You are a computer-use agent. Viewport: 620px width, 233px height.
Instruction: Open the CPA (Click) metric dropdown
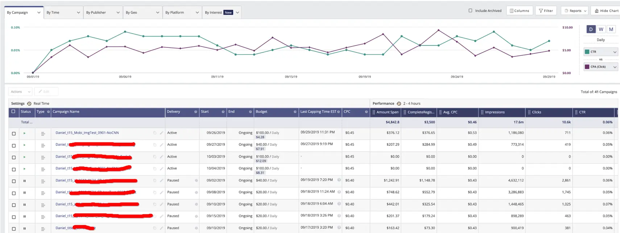600,67
